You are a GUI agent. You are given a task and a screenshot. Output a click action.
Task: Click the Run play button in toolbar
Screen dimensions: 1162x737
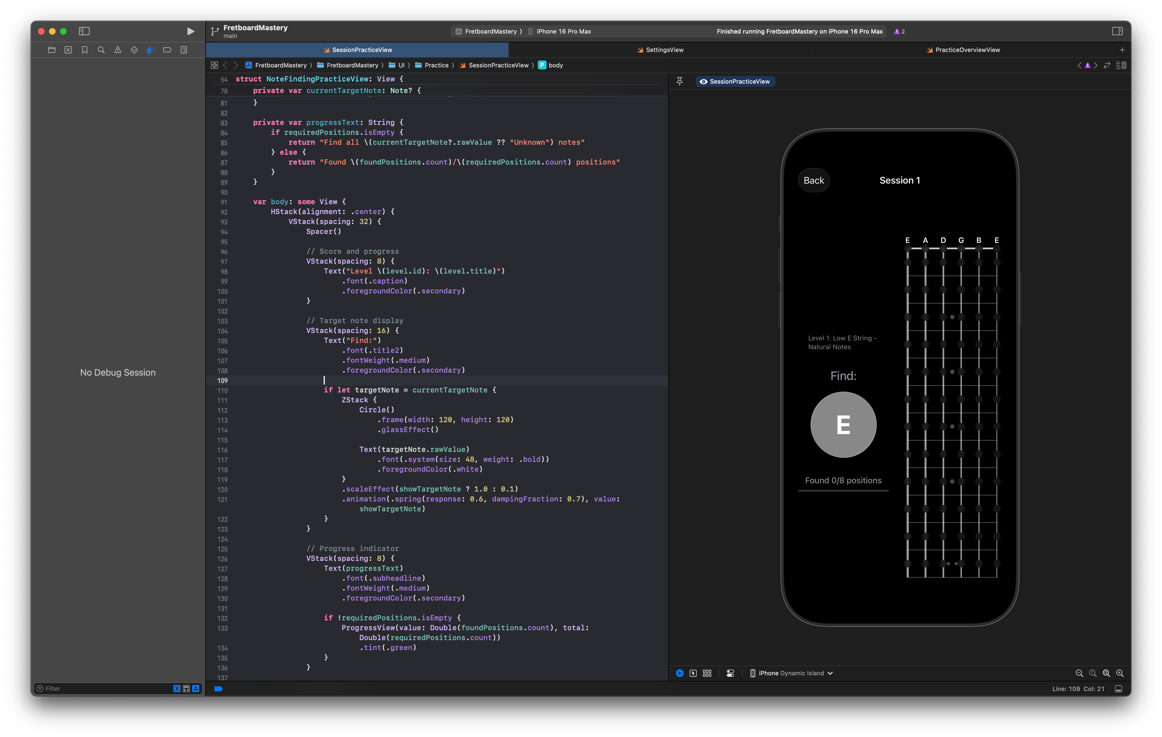(x=191, y=31)
